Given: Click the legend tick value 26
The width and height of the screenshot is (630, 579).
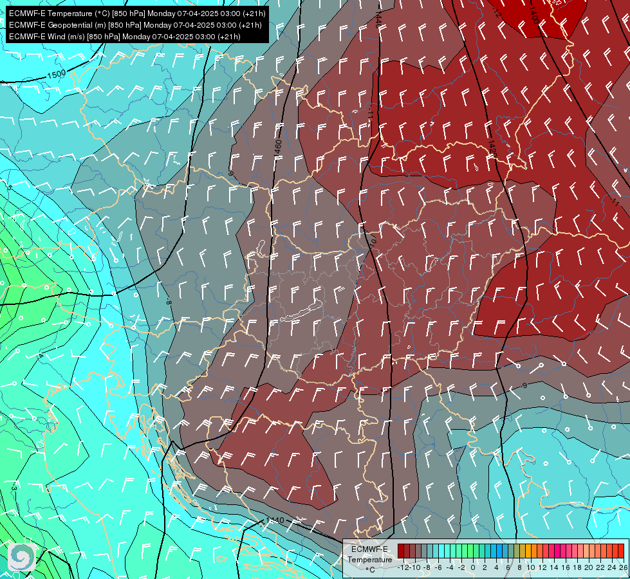Looking at the screenshot, I should [624, 567].
